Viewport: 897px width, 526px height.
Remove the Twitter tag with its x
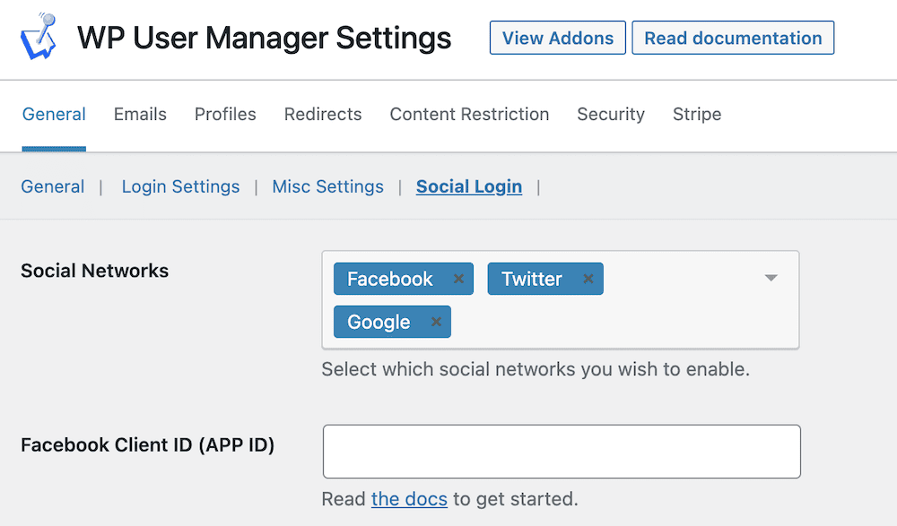(588, 279)
